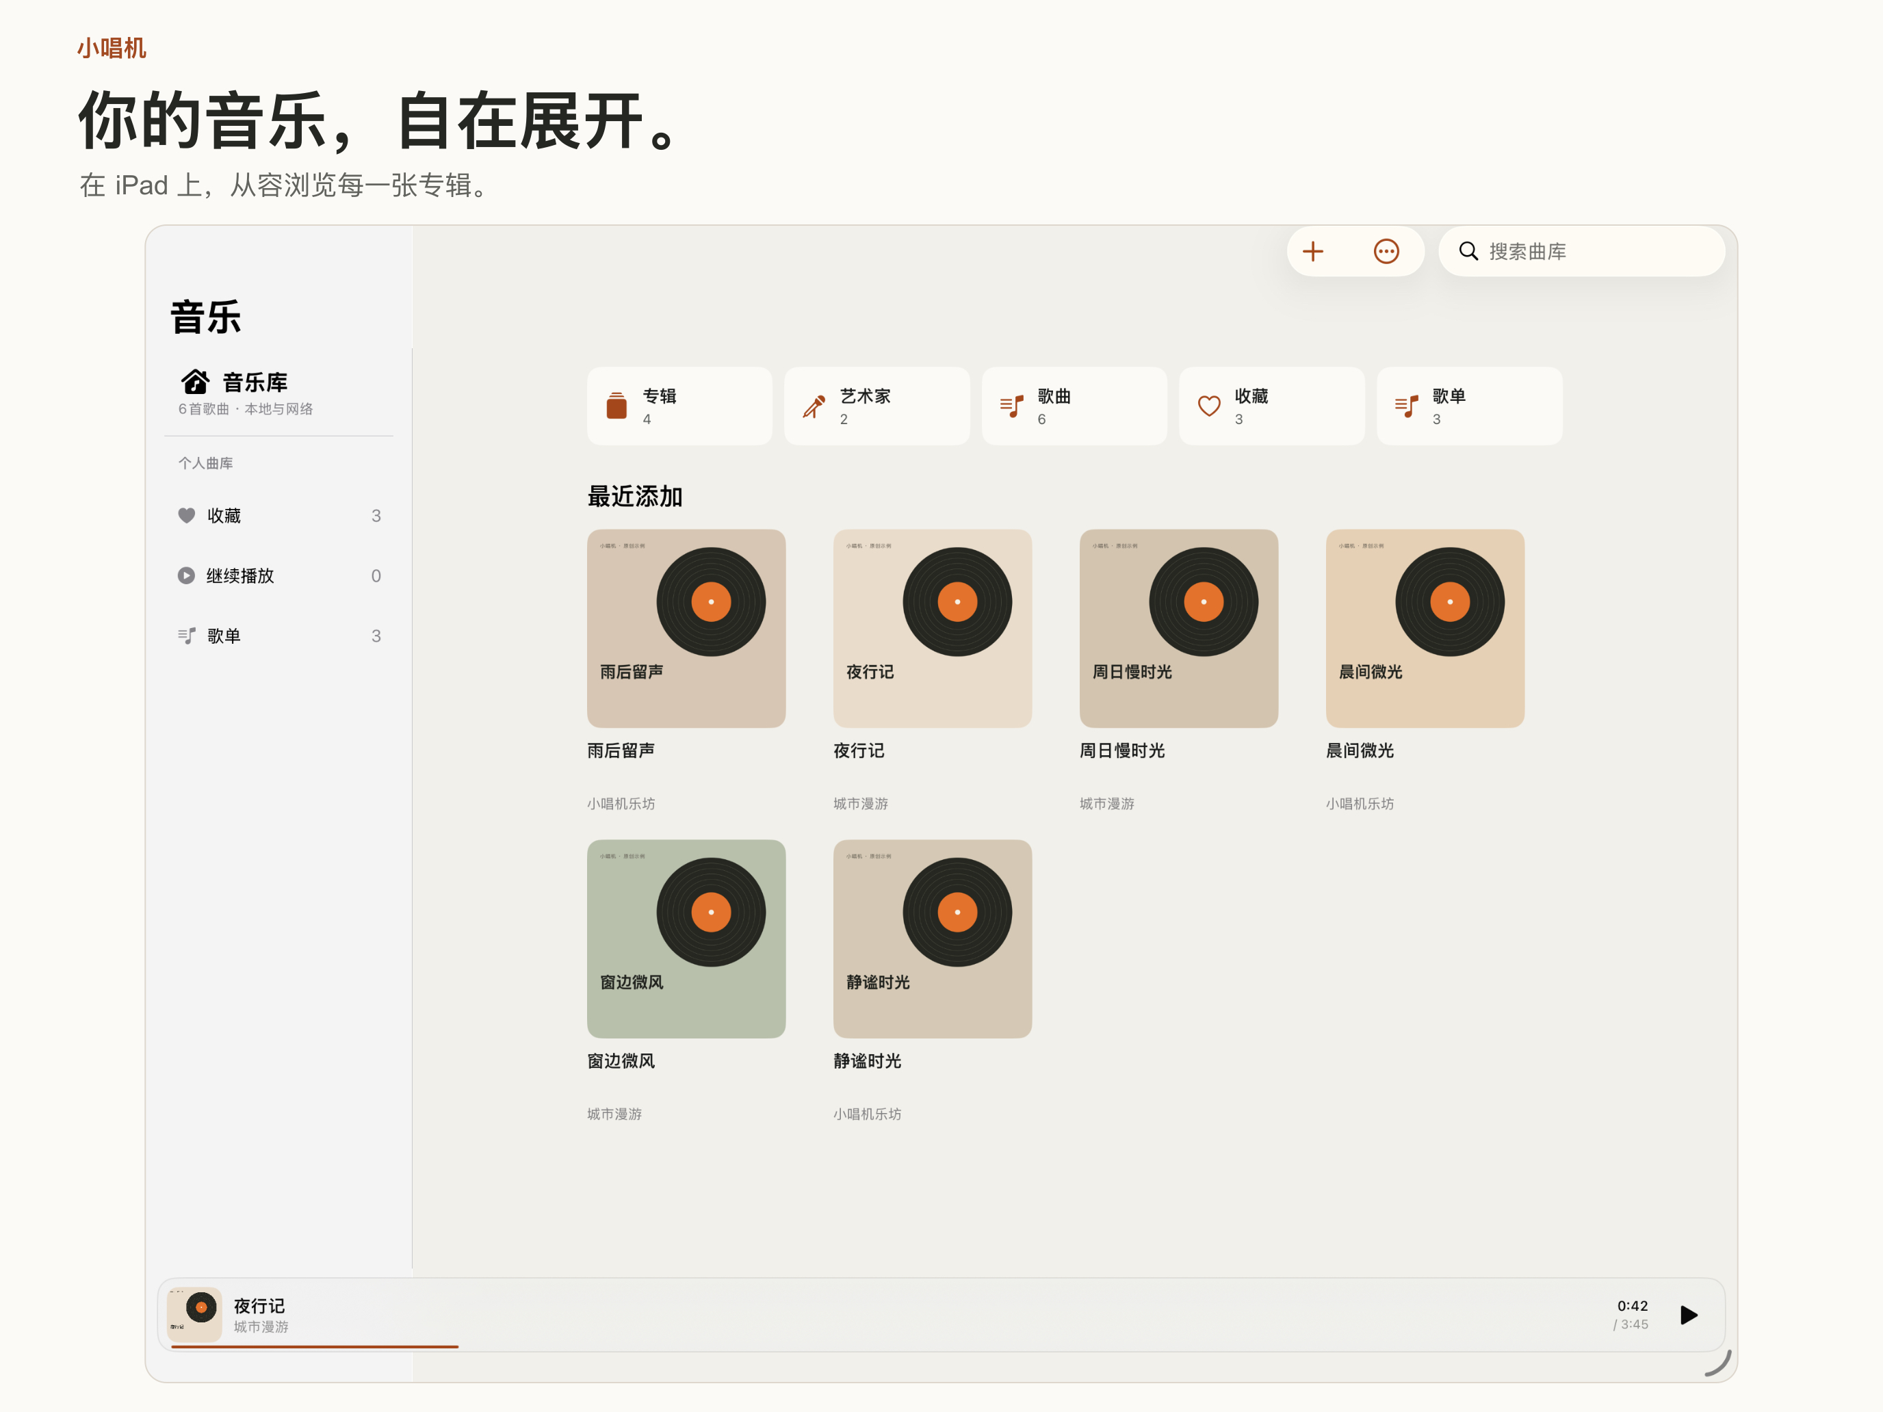Viewport: 1883px width, 1412px height.
Task: Click the 周日慢时光 title below its cover
Action: 1122,750
